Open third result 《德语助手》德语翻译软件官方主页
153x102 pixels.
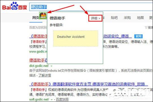click(89, 84)
